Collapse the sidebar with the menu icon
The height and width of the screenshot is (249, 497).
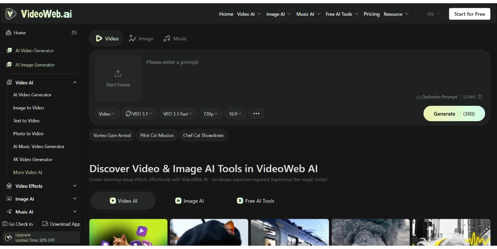[x=74, y=33]
